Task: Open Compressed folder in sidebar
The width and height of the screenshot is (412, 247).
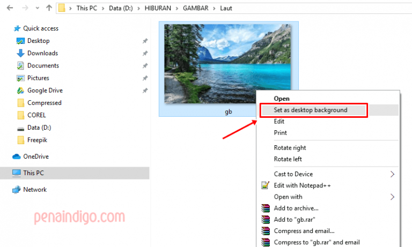Action: click(x=45, y=103)
